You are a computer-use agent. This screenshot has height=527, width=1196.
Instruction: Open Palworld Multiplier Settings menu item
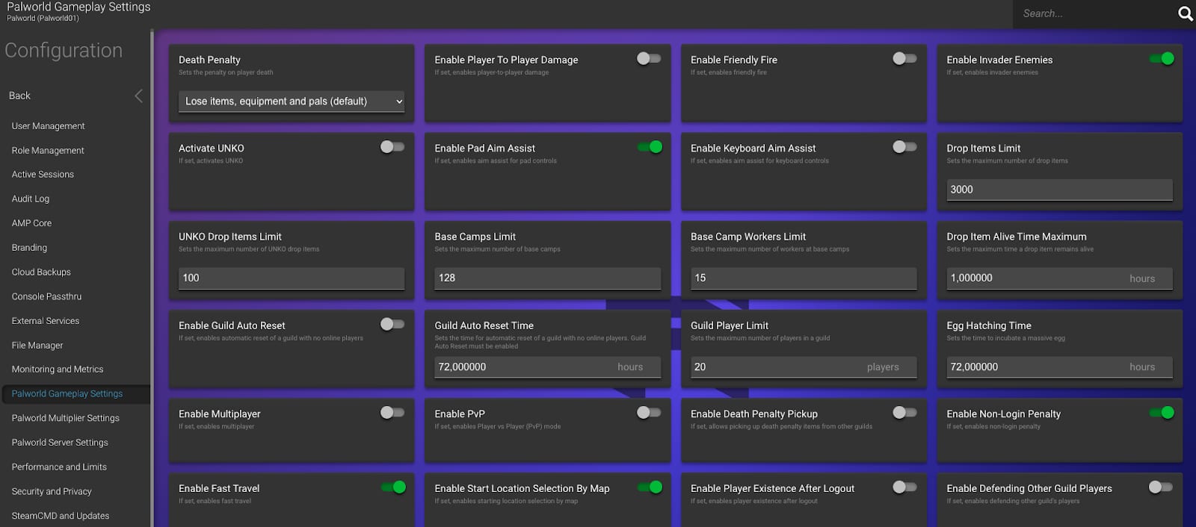65,418
